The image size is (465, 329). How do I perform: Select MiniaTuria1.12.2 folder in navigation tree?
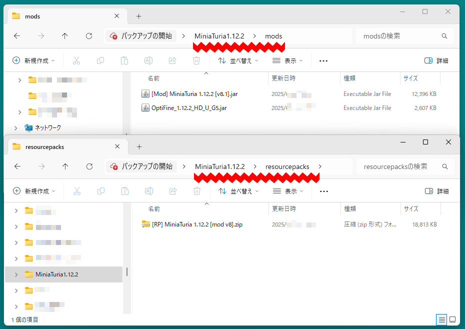(63, 274)
